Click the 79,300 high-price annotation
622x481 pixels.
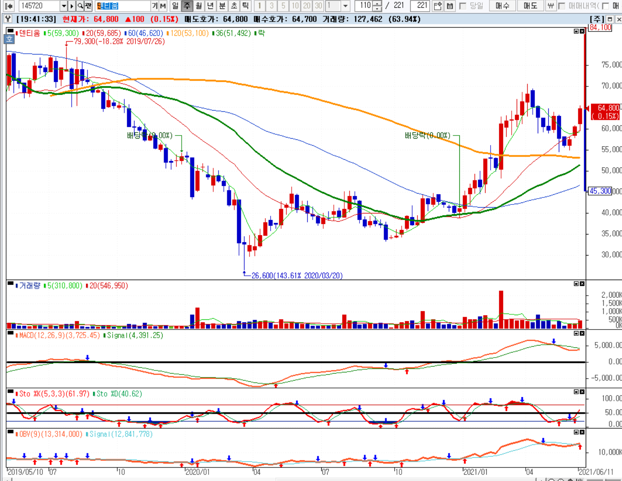(119, 41)
